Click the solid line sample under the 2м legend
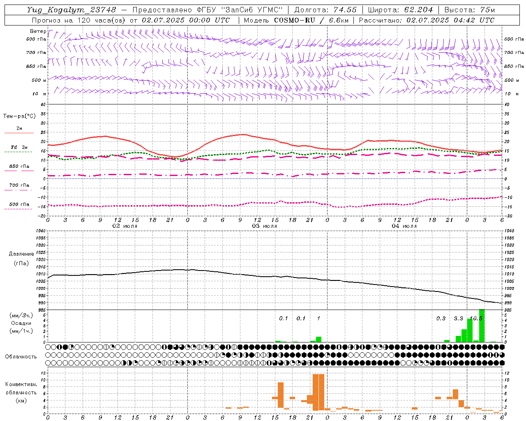This screenshot has height=421, width=526. [19, 133]
